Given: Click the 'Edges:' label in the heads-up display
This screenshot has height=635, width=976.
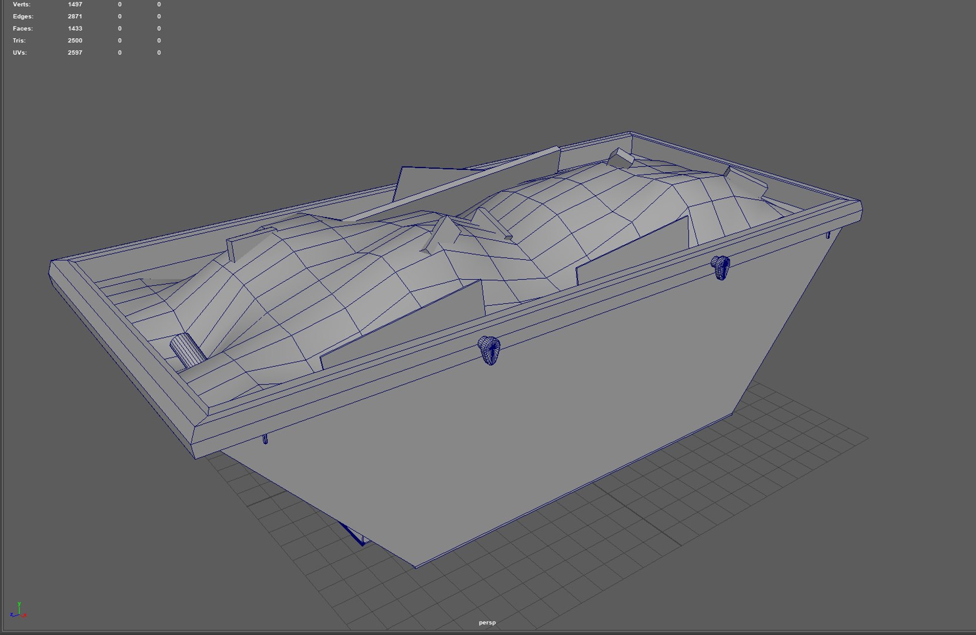Looking at the screenshot, I should 23,16.
